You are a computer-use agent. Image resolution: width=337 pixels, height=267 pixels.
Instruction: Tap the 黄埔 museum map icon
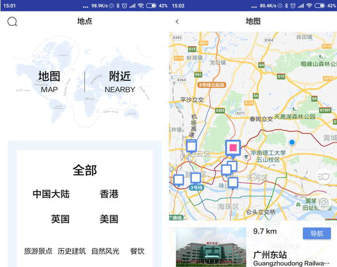[298, 204]
